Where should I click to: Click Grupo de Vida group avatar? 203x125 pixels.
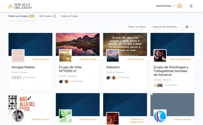[65, 55]
